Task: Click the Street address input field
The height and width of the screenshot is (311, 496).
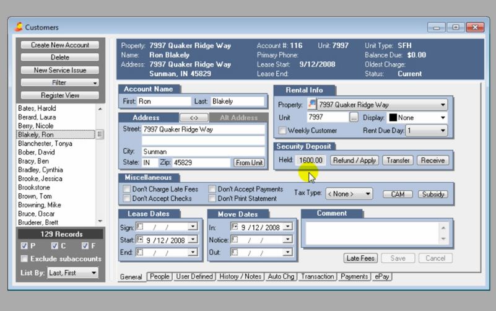Action: pyautogui.click(x=203, y=129)
